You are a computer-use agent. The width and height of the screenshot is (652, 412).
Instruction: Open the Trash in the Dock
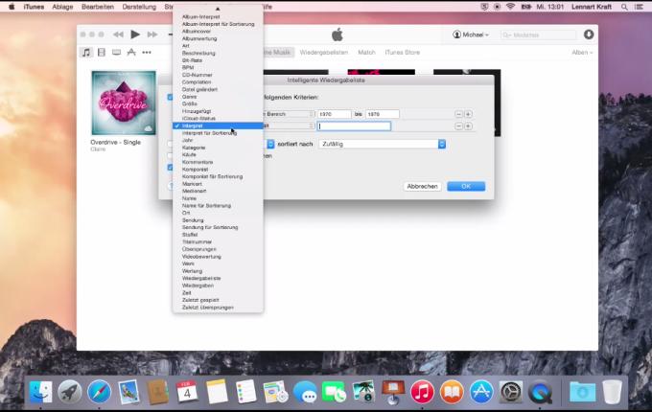click(612, 392)
